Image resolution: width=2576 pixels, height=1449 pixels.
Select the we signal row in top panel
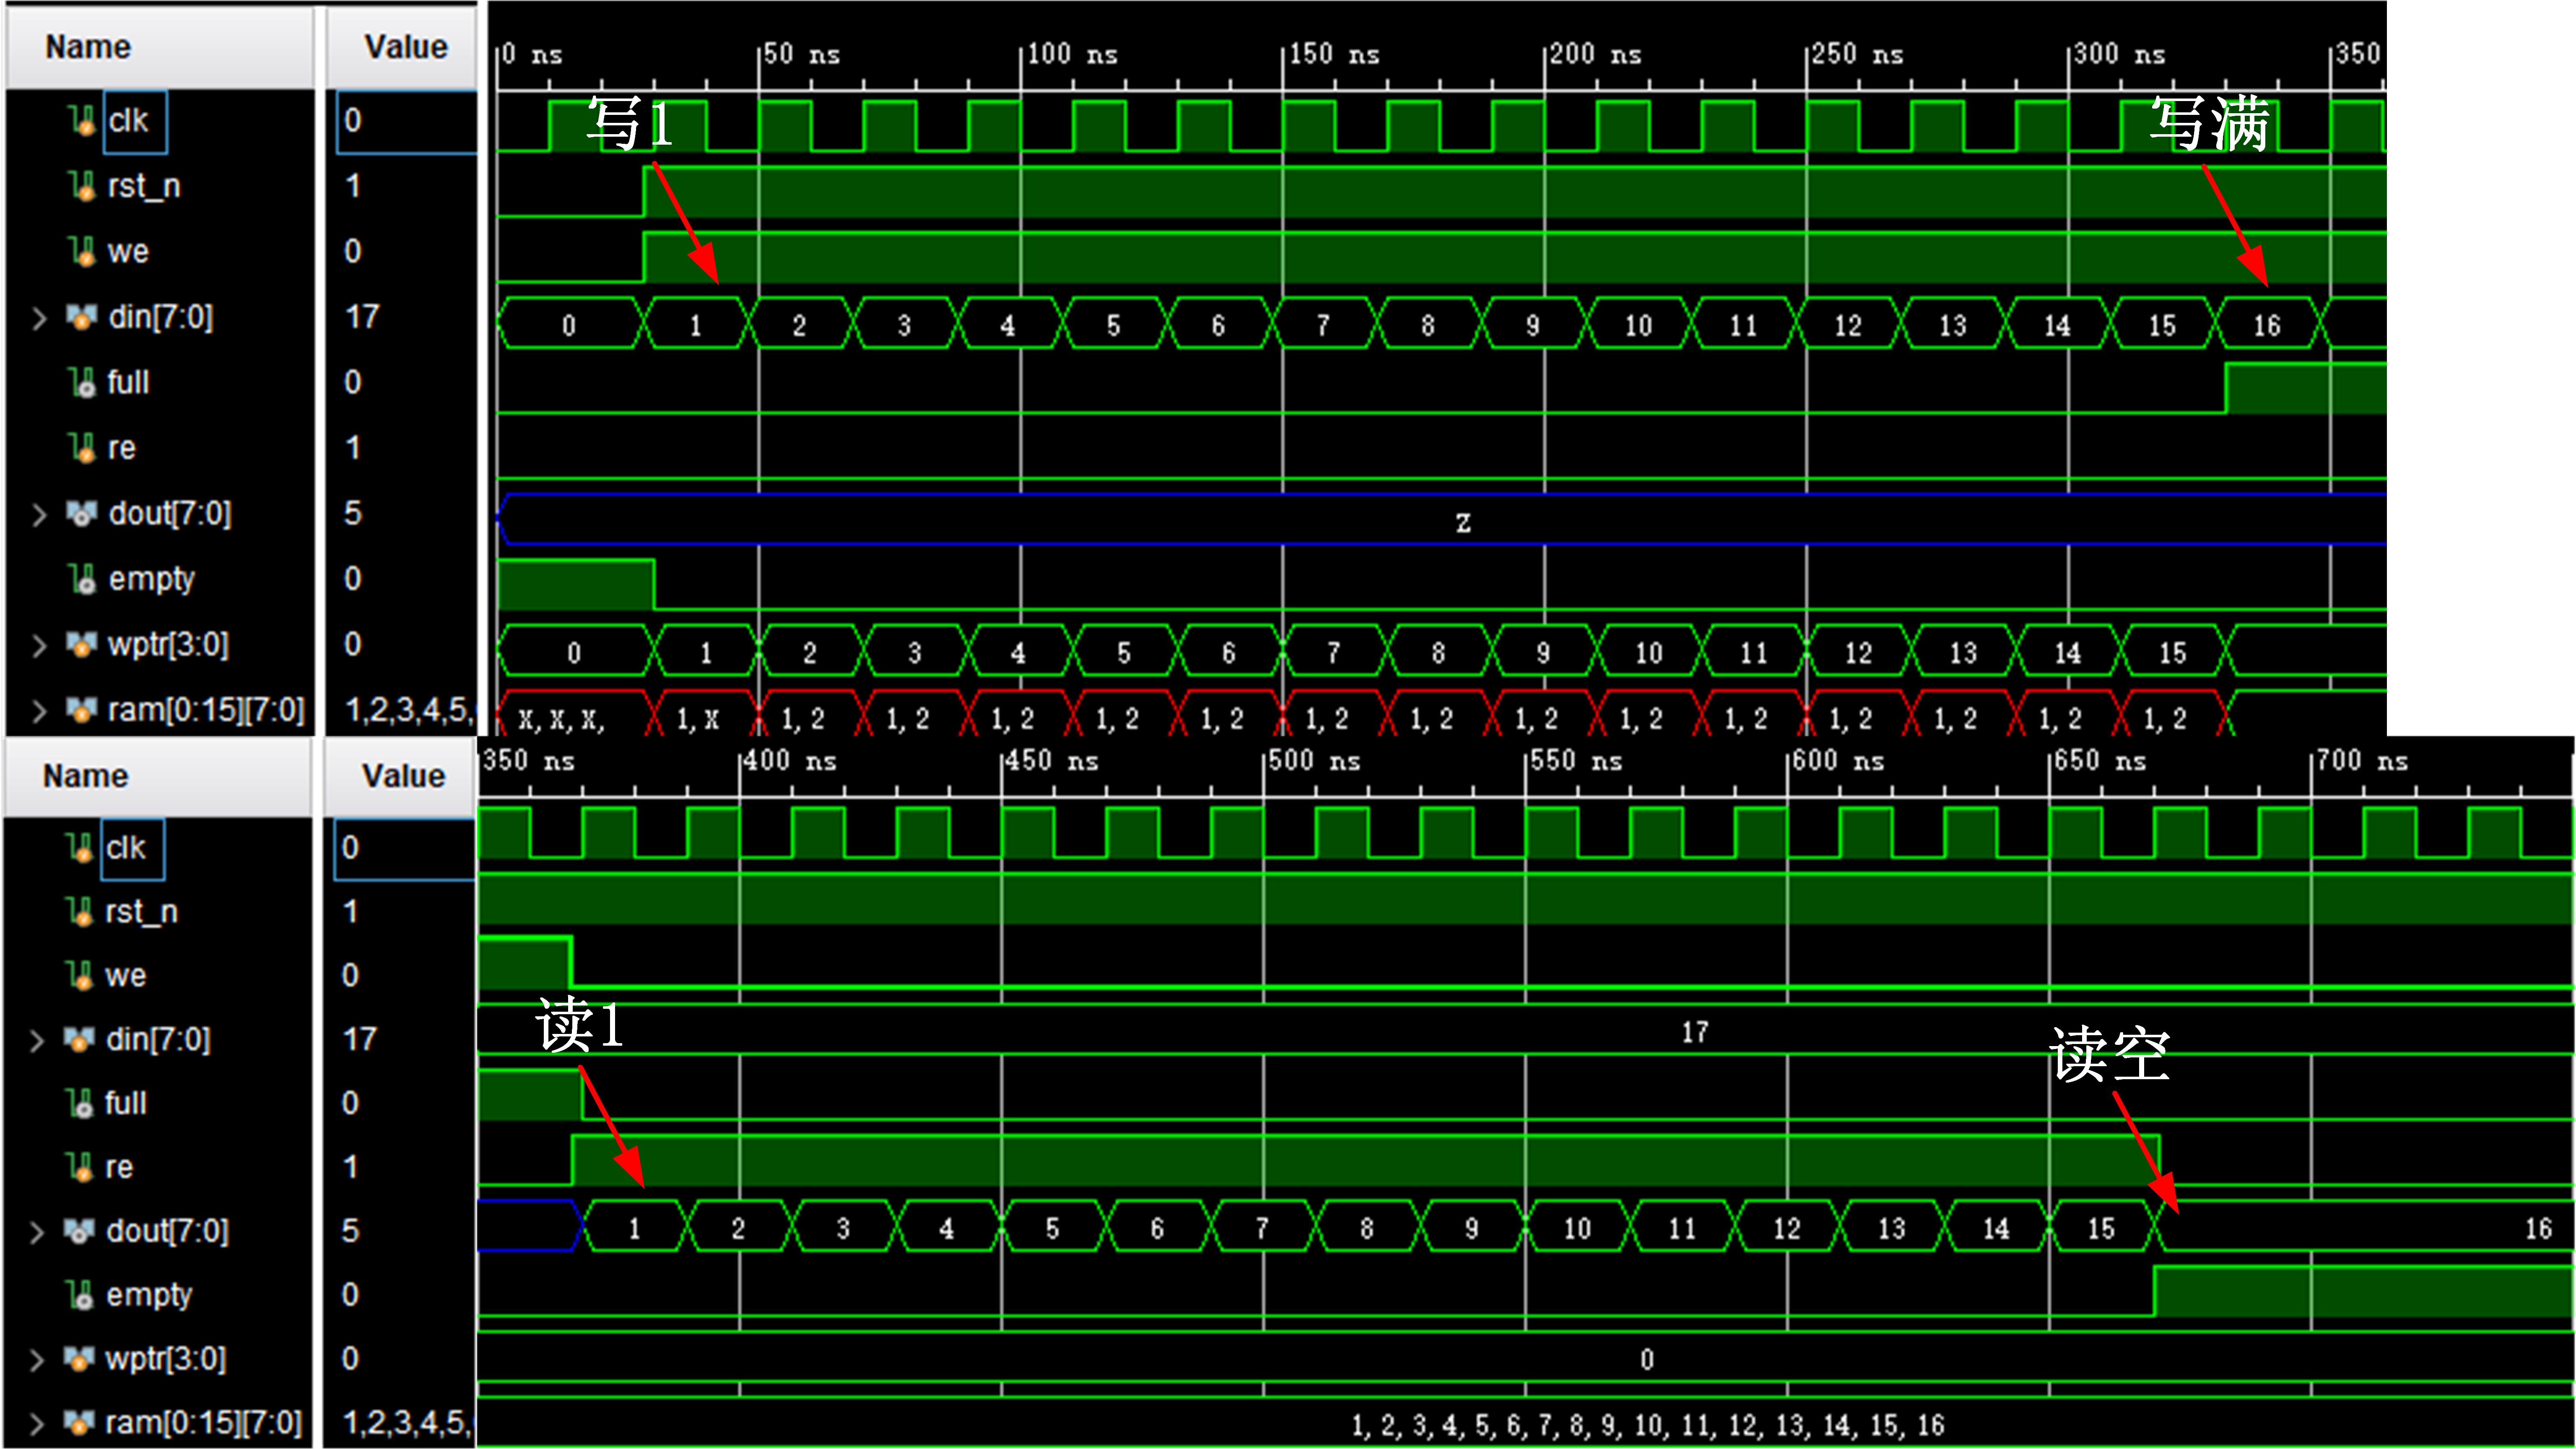point(128,252)
